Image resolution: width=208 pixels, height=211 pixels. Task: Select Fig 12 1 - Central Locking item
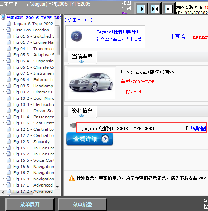pos(34,129)
